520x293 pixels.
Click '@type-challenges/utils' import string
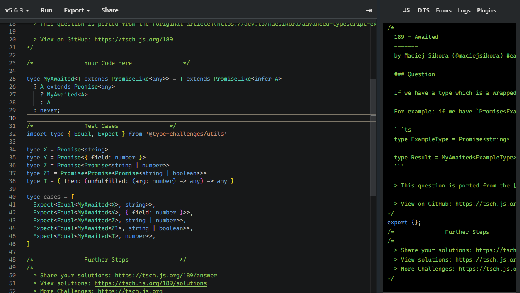(x=186, y=134)
